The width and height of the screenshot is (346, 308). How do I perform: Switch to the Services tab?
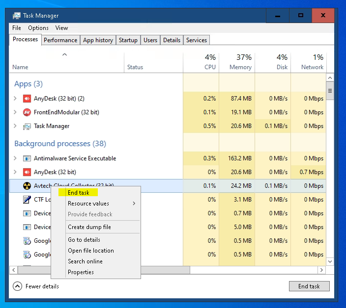(x=197, y=40)
